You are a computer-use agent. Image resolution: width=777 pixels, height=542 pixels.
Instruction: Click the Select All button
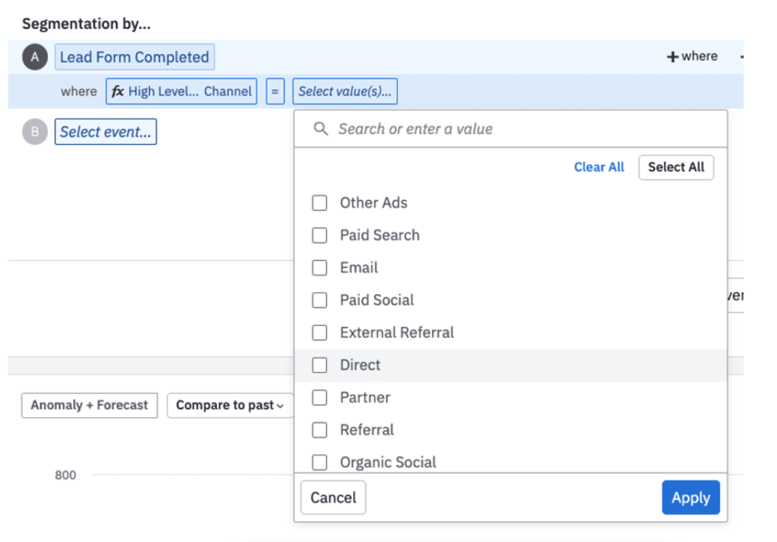point(676,167)
